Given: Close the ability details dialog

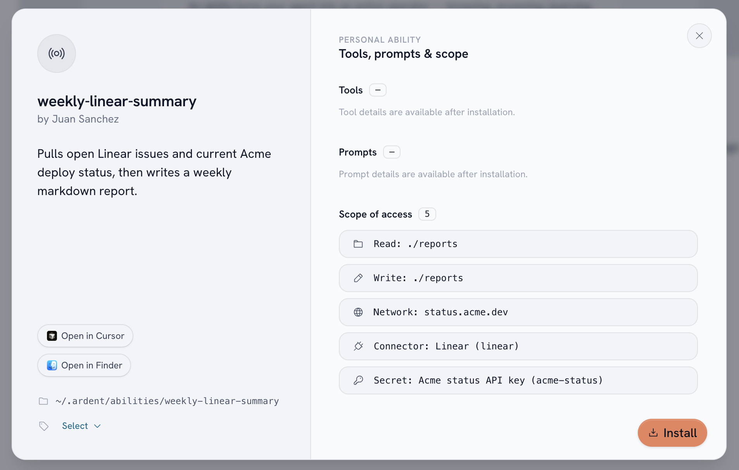Looking at the screenshot, I should click(699, 36).
